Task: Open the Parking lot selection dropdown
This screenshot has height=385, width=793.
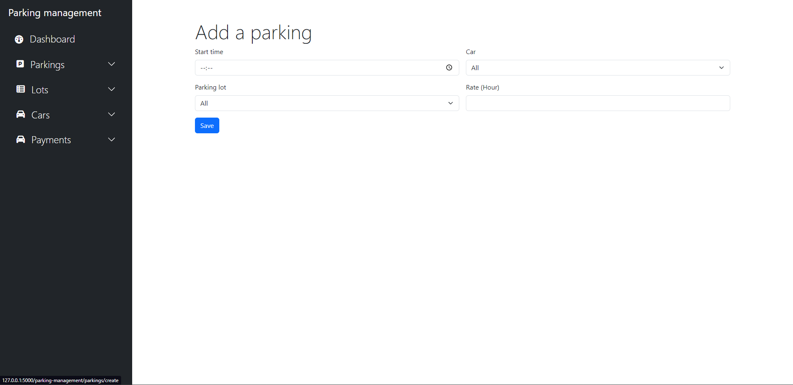Action: pyautogui.click(x=326, y=103)
